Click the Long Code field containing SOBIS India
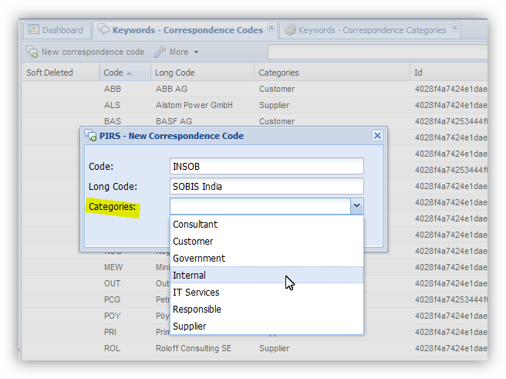This screenshot has height=379, width=506. (267, 186)
